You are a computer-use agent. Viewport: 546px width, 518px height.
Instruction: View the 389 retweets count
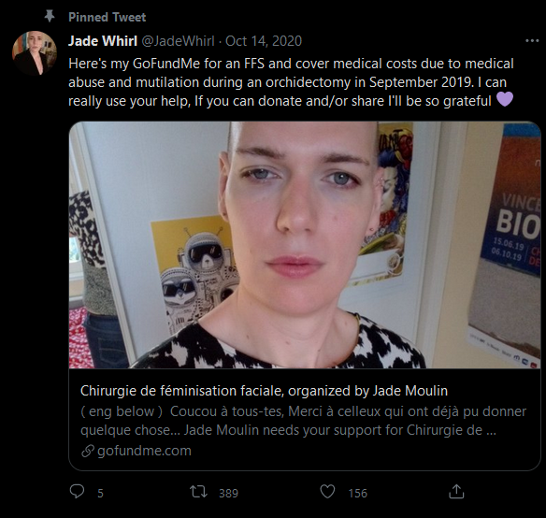pos(228,494)
